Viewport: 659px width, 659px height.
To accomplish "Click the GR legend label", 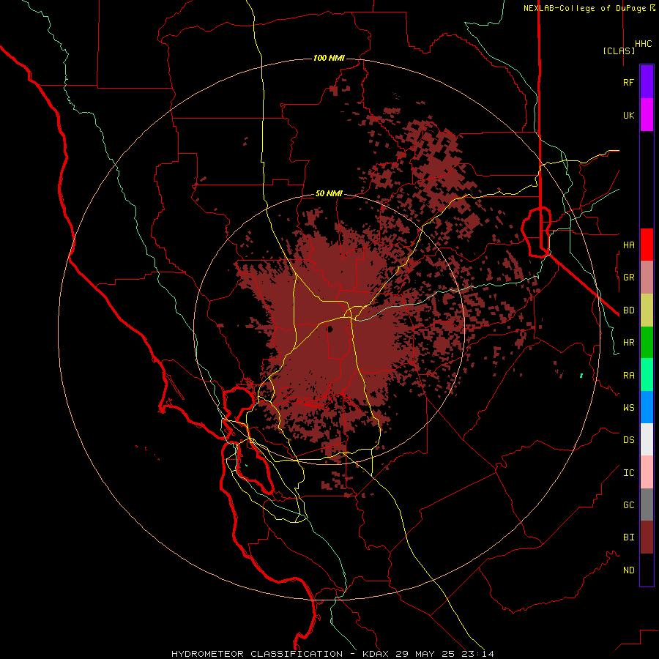I will pyautogui.click(x=628, y=278).
